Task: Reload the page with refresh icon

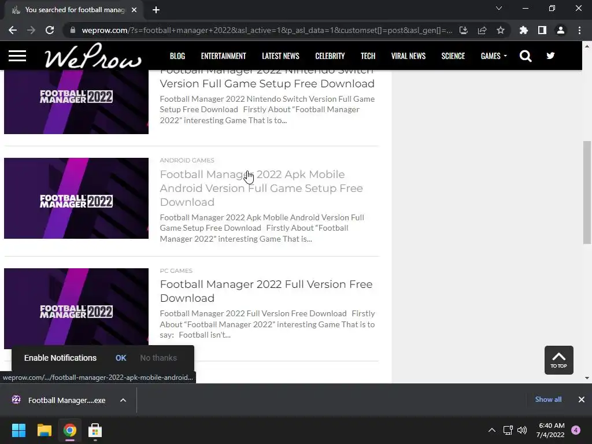Action: click(50, 30)
